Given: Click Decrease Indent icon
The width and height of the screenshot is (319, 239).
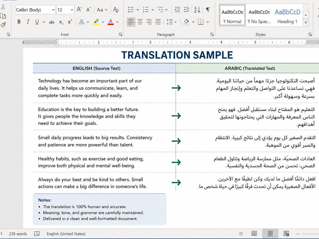Looking at the screenshot, I should point(177,10).
